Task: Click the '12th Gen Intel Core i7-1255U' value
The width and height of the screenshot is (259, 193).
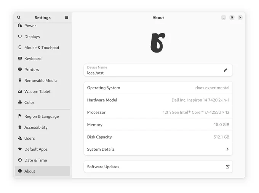Action: (196, 112)
